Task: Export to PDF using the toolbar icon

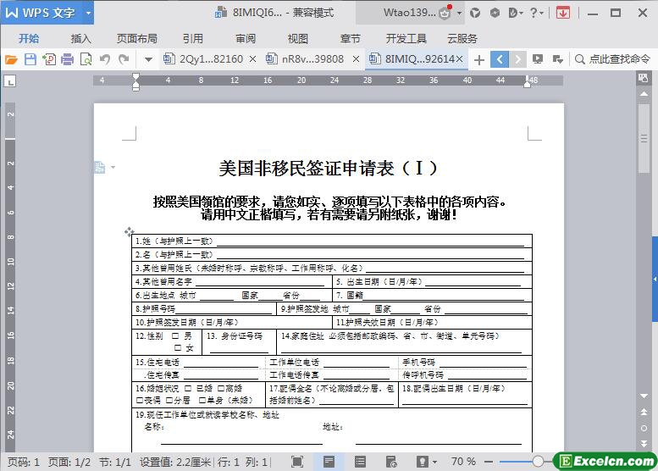Action: (49, 59)
